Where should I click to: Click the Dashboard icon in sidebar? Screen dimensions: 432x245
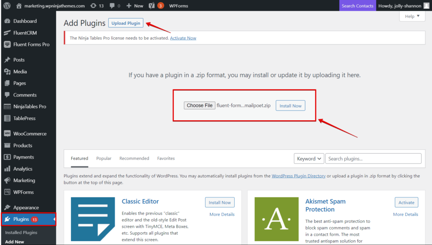[x=8, y=21]
